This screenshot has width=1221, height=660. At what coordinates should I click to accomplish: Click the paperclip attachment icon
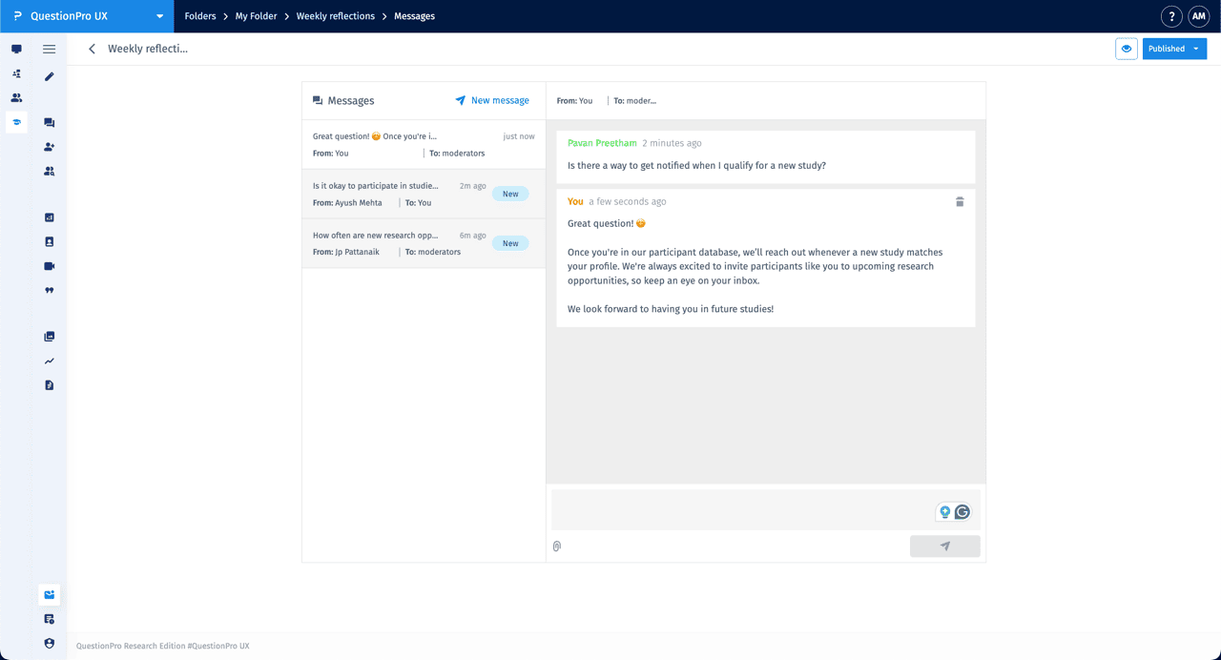557,547
